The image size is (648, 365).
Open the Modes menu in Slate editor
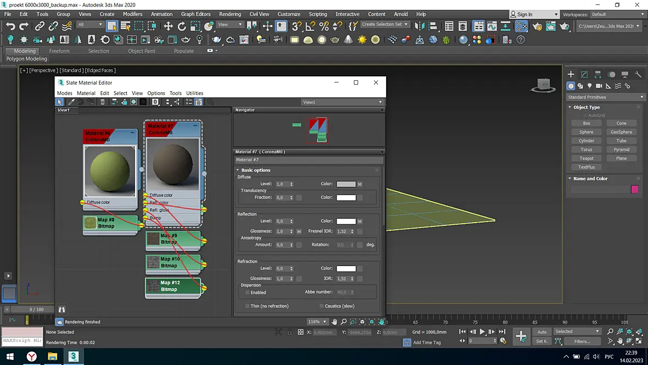tap(64, 93)
